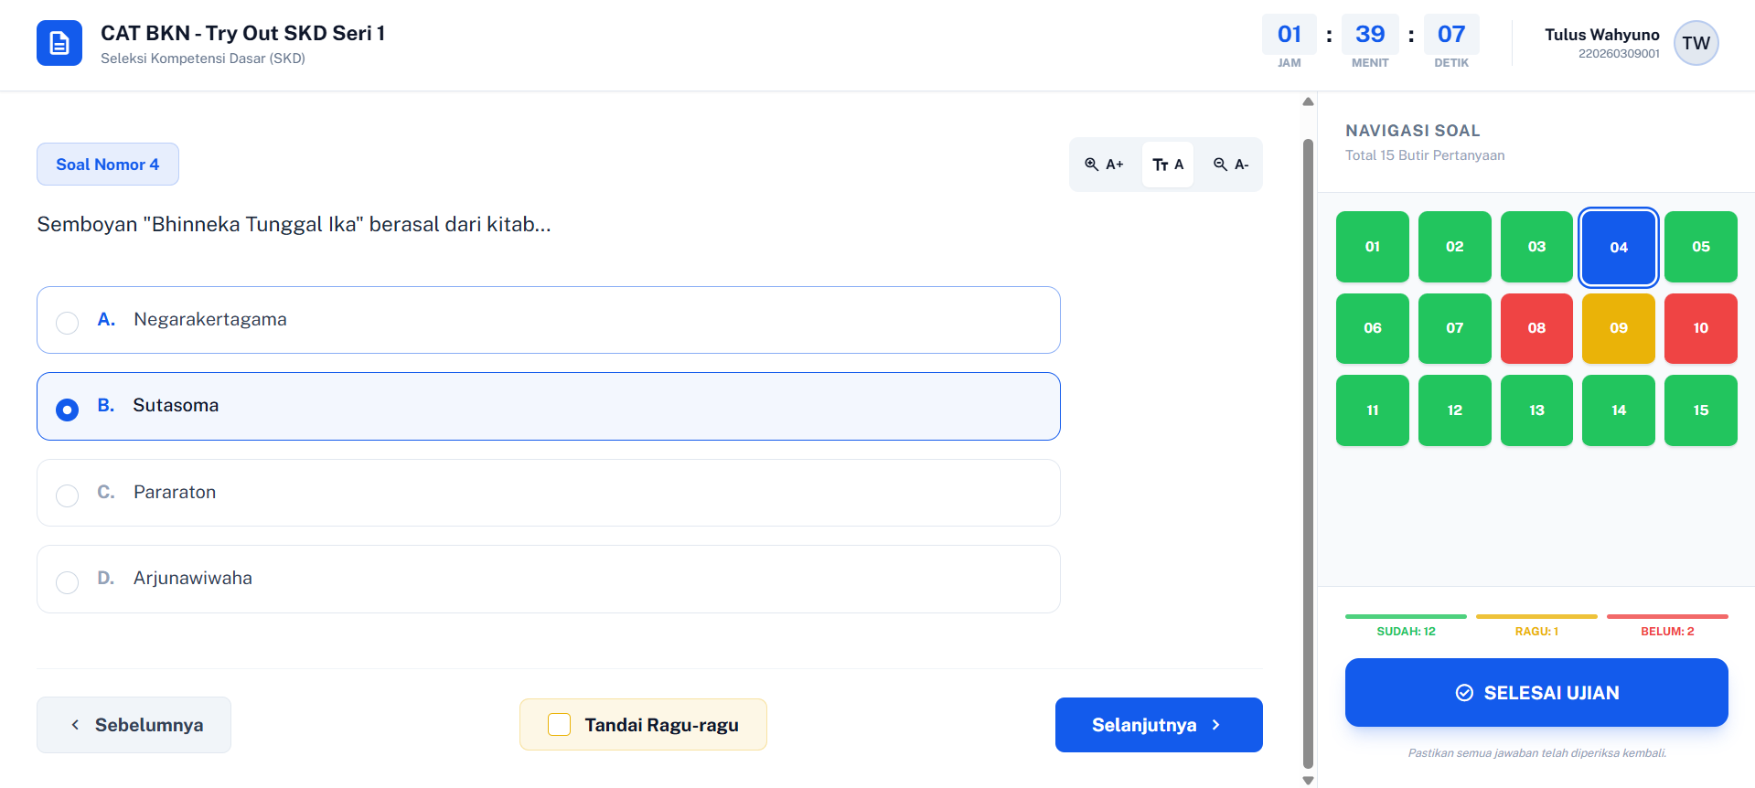Image resolution: width=1755 pixels, height=788 pixels.
Task: Click the right chevron on Selanjutnya
Action: pyautogui.click(x=1215, y=725)
